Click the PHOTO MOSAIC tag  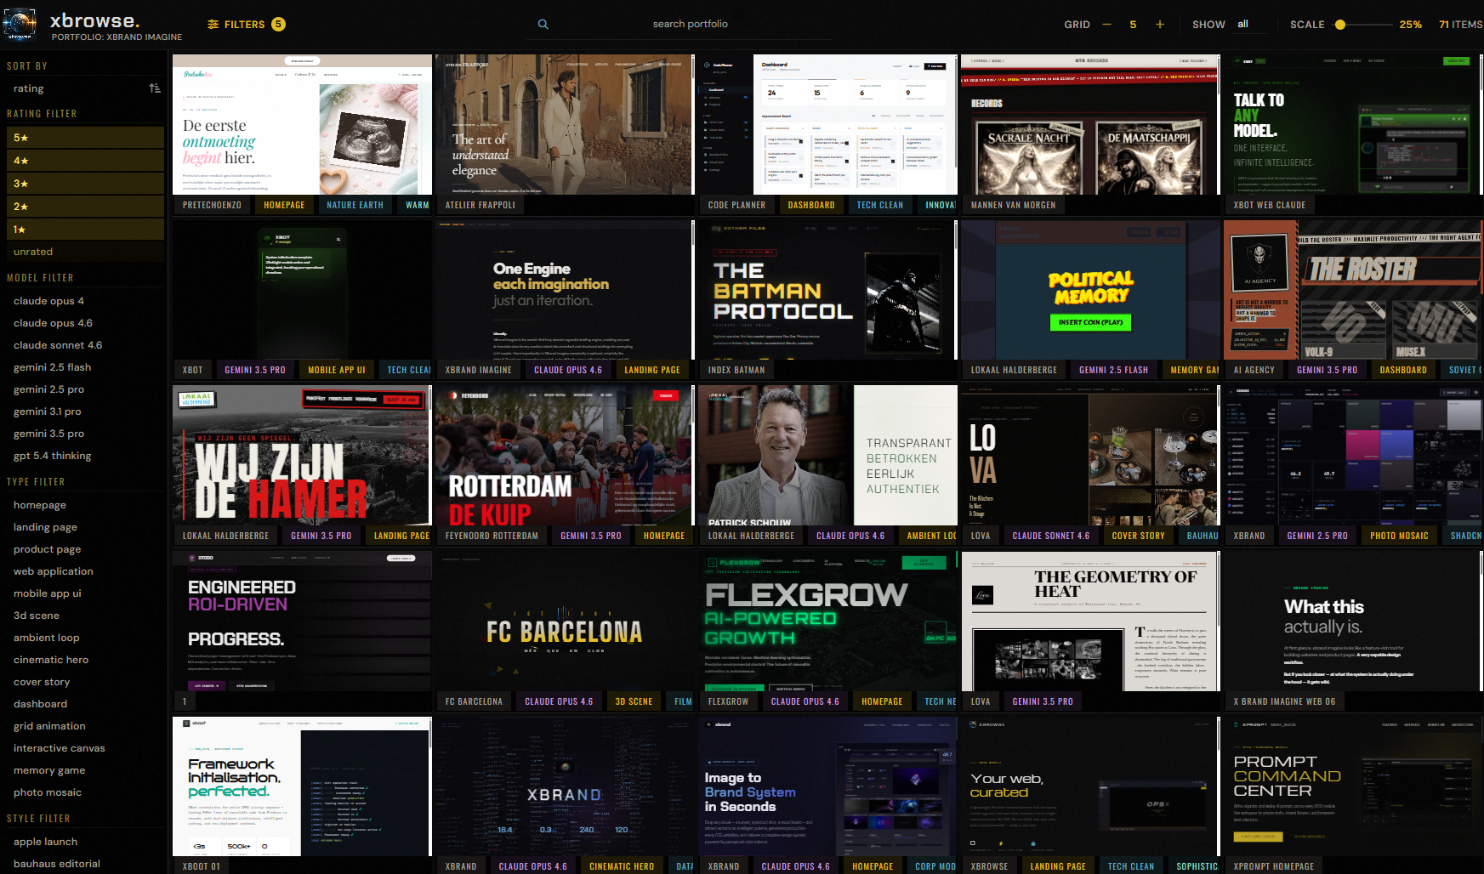pos(1399,536)
